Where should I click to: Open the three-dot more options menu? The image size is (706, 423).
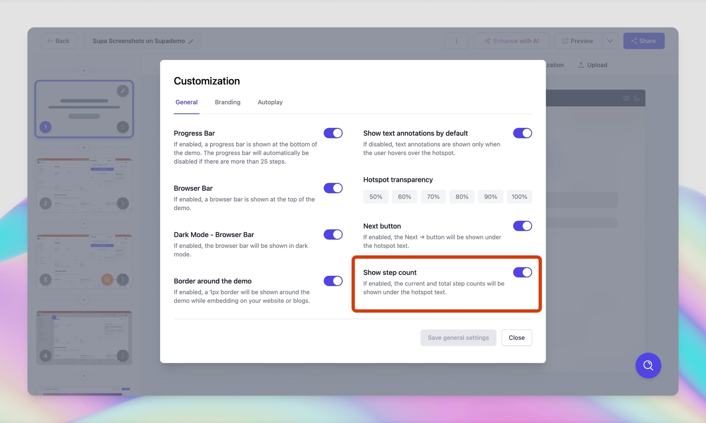tap(456, 41)
